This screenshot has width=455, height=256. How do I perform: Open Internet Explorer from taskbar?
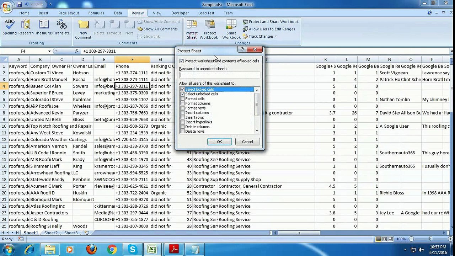[30, 250]
